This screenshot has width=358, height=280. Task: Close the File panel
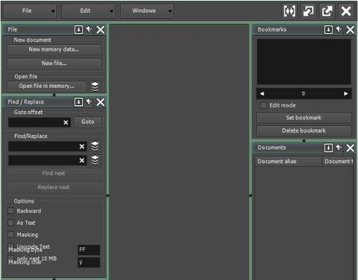[100, 29]
